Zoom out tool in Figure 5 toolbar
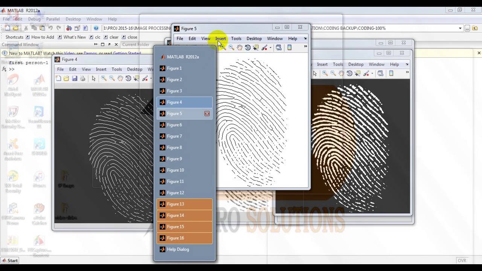 click(x=231, y=47)
